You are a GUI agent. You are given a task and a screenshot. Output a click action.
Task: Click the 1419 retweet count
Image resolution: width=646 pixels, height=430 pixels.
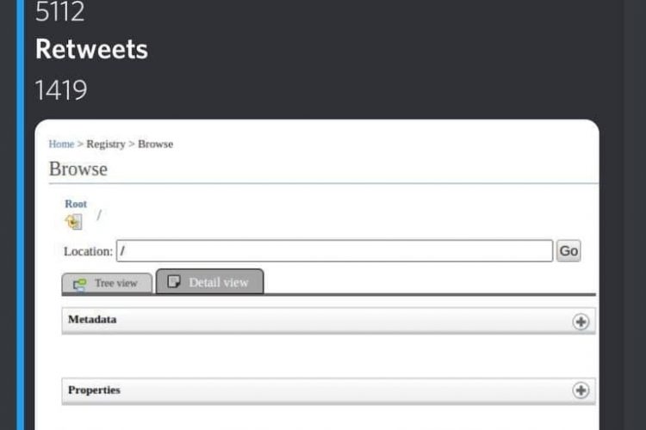[x=61, y=89]
